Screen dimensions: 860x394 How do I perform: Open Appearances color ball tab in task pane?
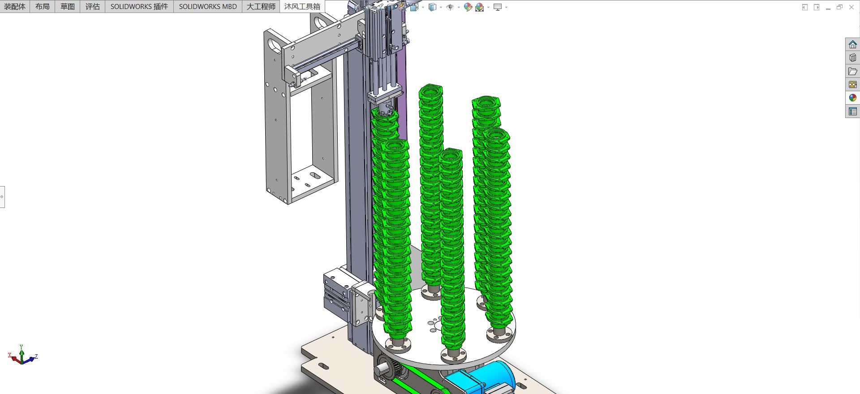coord(852,98)
